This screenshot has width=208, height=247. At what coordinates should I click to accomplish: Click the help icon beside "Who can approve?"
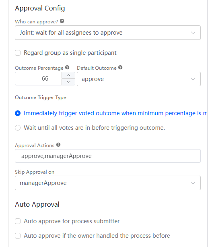pos(62,21)
